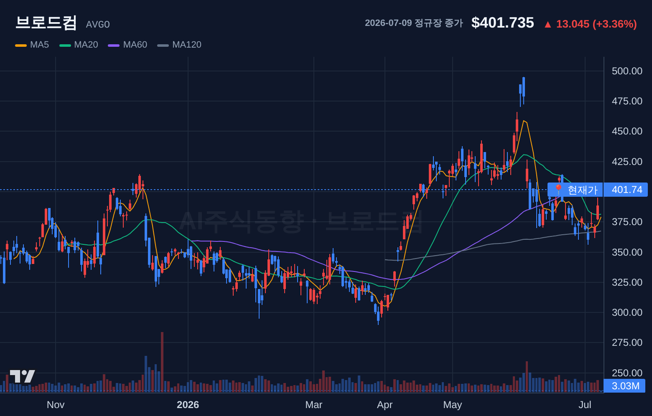Click the 350.00 price axis label
This screenshot has width=652, height=416.
[627, 252]
